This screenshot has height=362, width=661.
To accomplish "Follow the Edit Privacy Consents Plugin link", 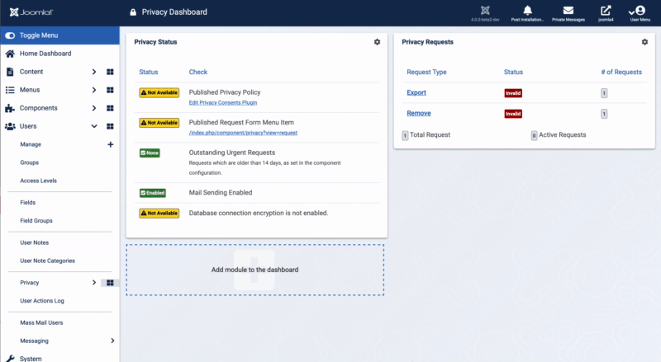I will 223,103.
